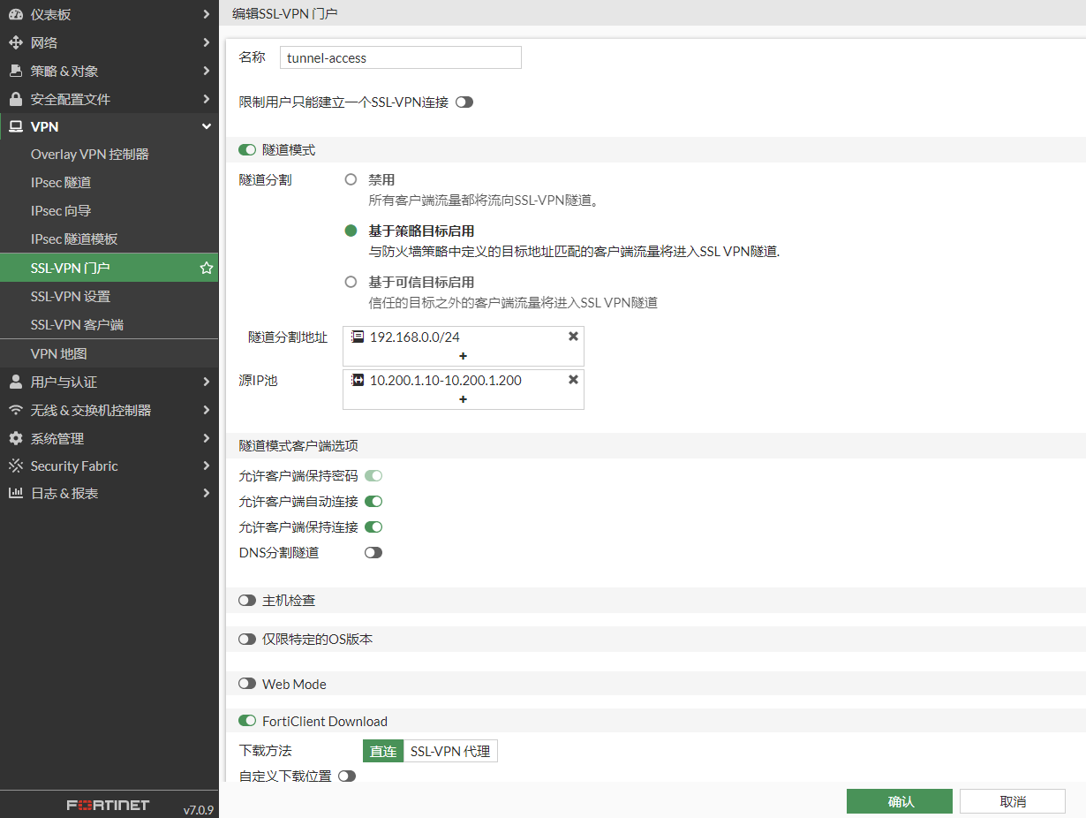Click the Log & Report chart icon
This screenshot has width=1086, height=818.
15,493
